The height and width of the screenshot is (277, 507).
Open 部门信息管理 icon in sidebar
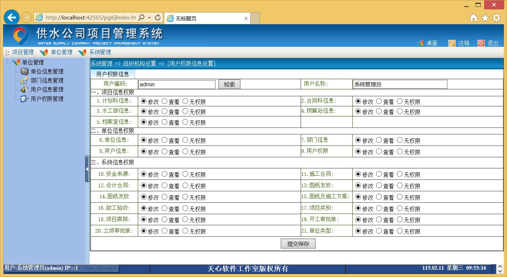click(24, 80)
